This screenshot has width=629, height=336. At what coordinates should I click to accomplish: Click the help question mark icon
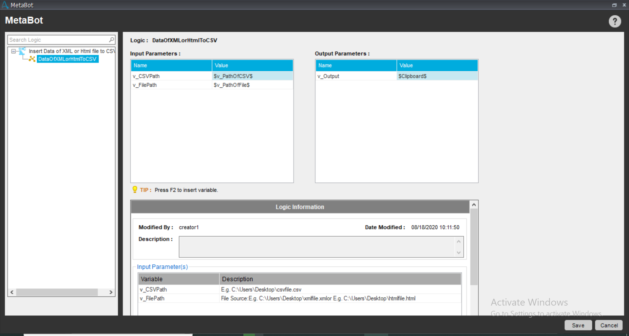tap(615, 22)
